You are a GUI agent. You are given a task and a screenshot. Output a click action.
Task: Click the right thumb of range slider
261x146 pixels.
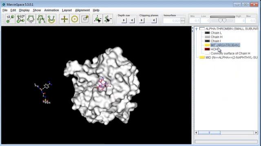224,21
